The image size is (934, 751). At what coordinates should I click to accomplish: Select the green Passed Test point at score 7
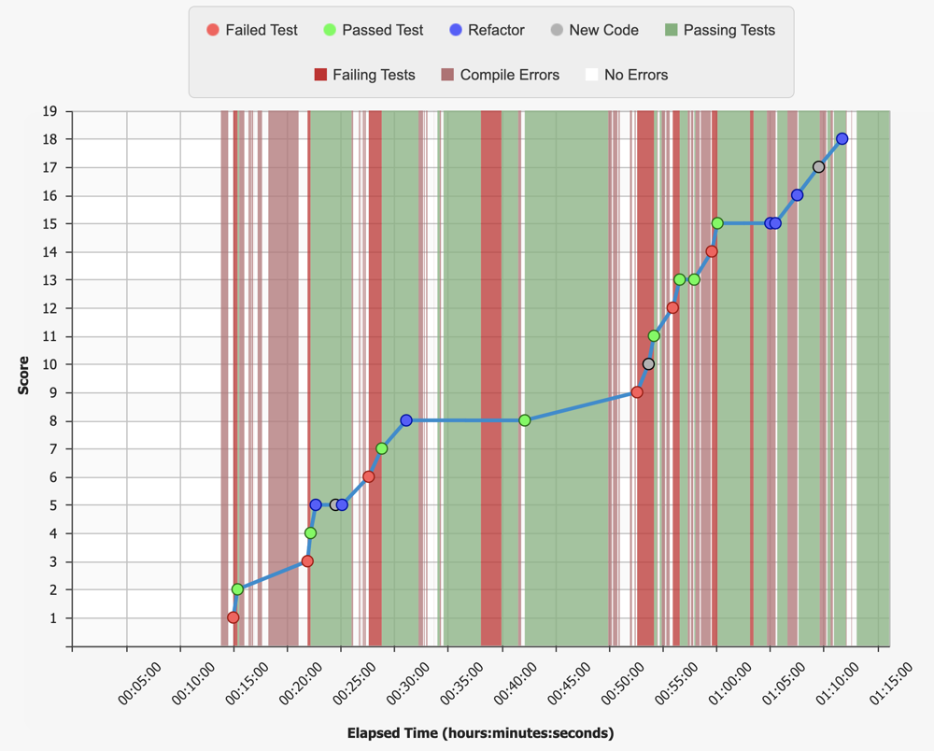[382, 448]
